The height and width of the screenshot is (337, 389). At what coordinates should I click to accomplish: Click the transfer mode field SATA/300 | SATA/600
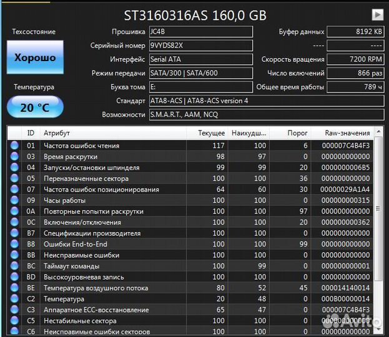201,73
